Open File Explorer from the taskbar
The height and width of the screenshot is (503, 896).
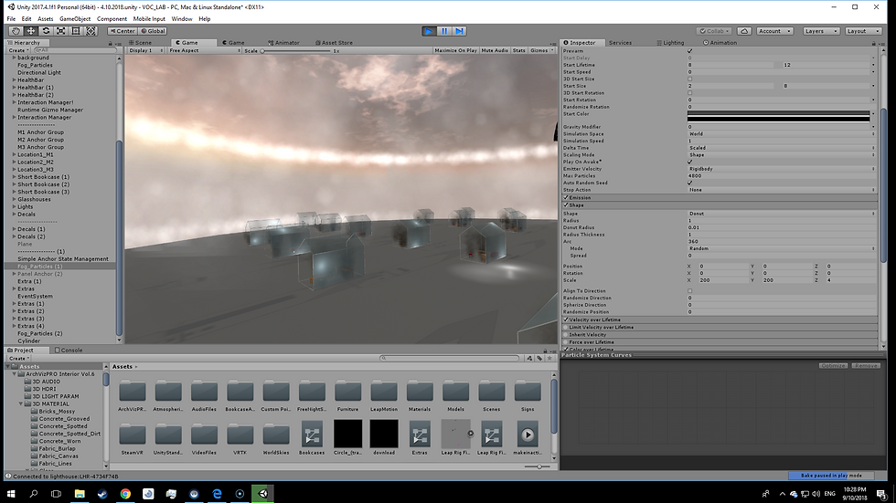click(80, 493)
